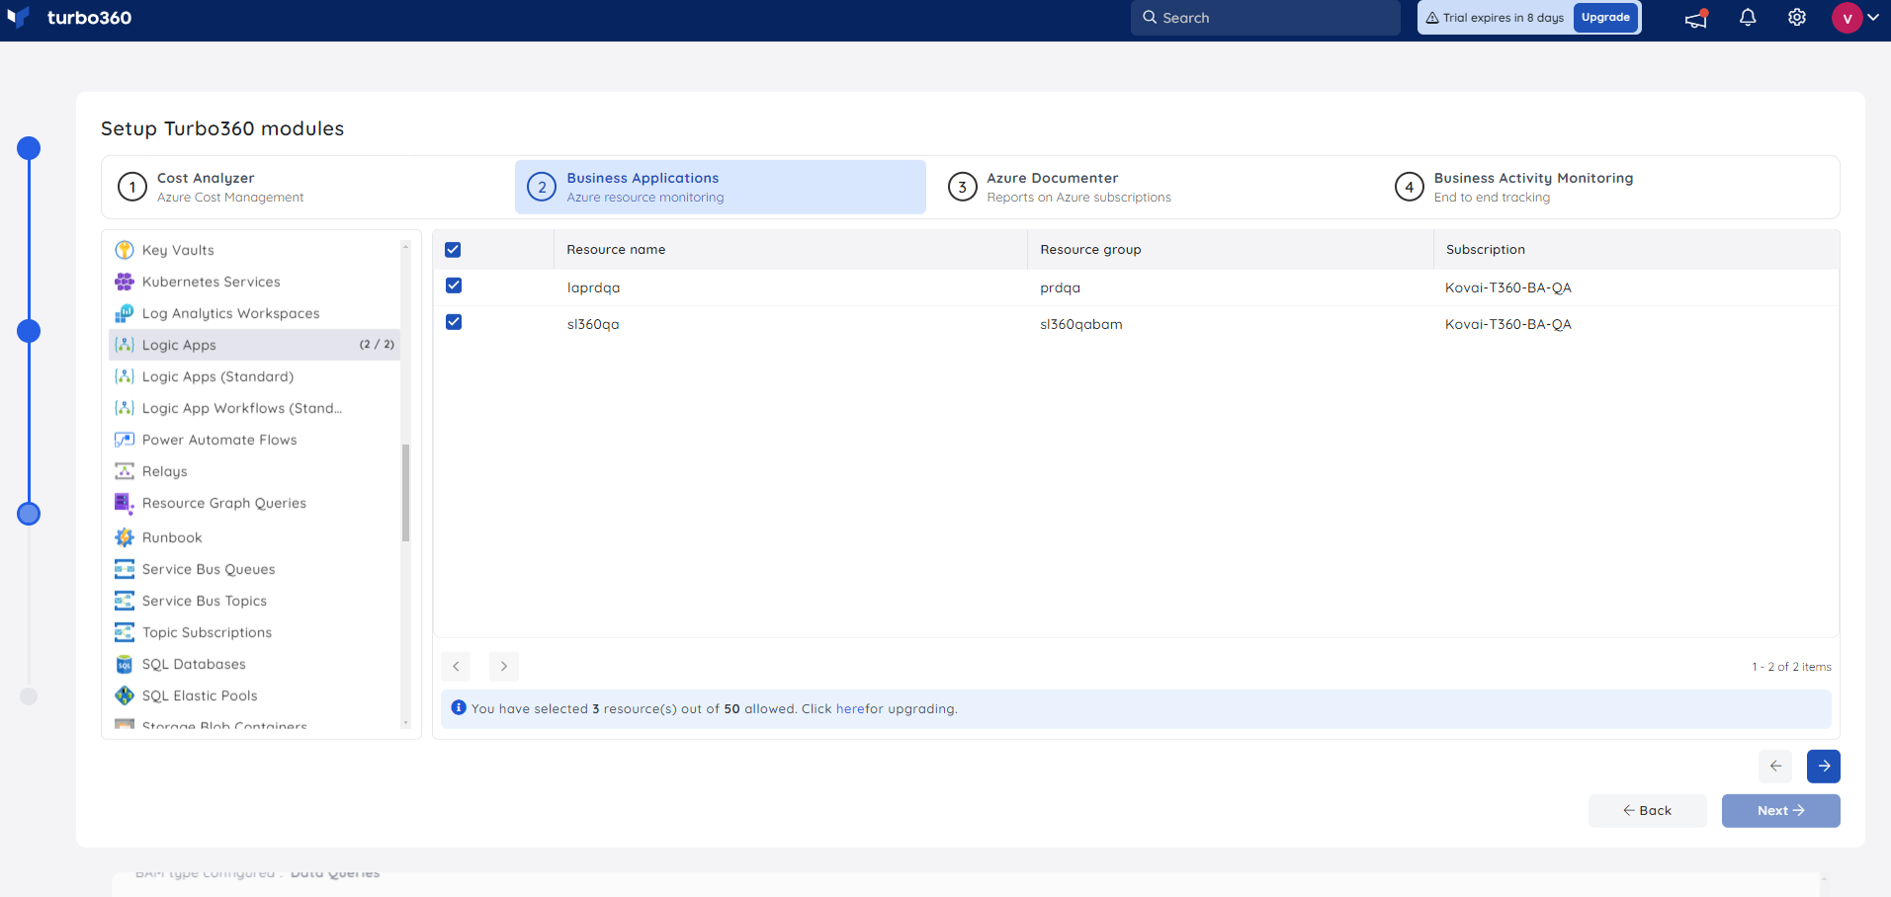
Task: Open the notifications bell icon
Action: (1748, 18)
